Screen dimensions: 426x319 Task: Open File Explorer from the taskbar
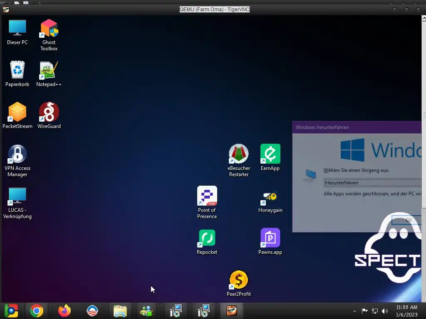[120, 311]
